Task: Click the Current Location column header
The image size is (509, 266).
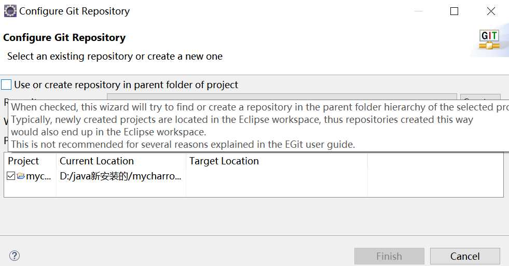Action: coord(97,161)
